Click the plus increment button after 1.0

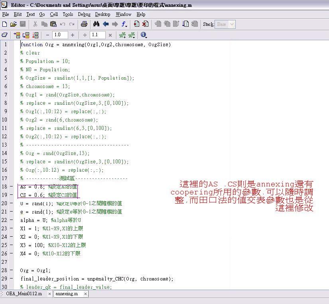pyautogui.click(x=73, y=35)
